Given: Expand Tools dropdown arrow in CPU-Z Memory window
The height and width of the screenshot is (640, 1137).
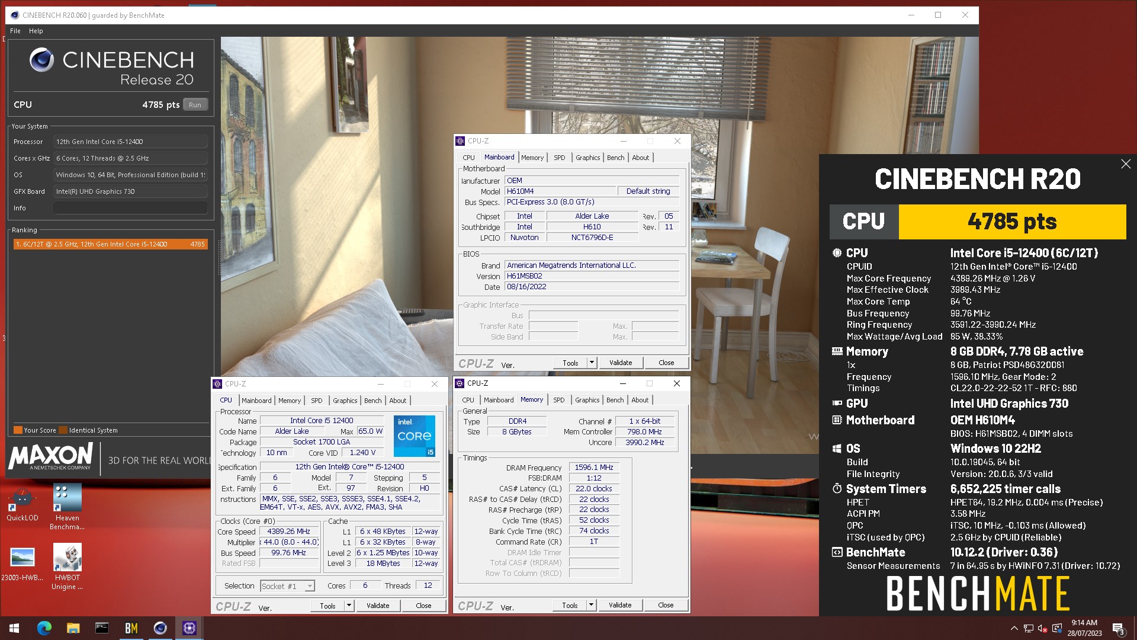Looking at the screenshot, I should pyautogui.click(x=591, y=605).
